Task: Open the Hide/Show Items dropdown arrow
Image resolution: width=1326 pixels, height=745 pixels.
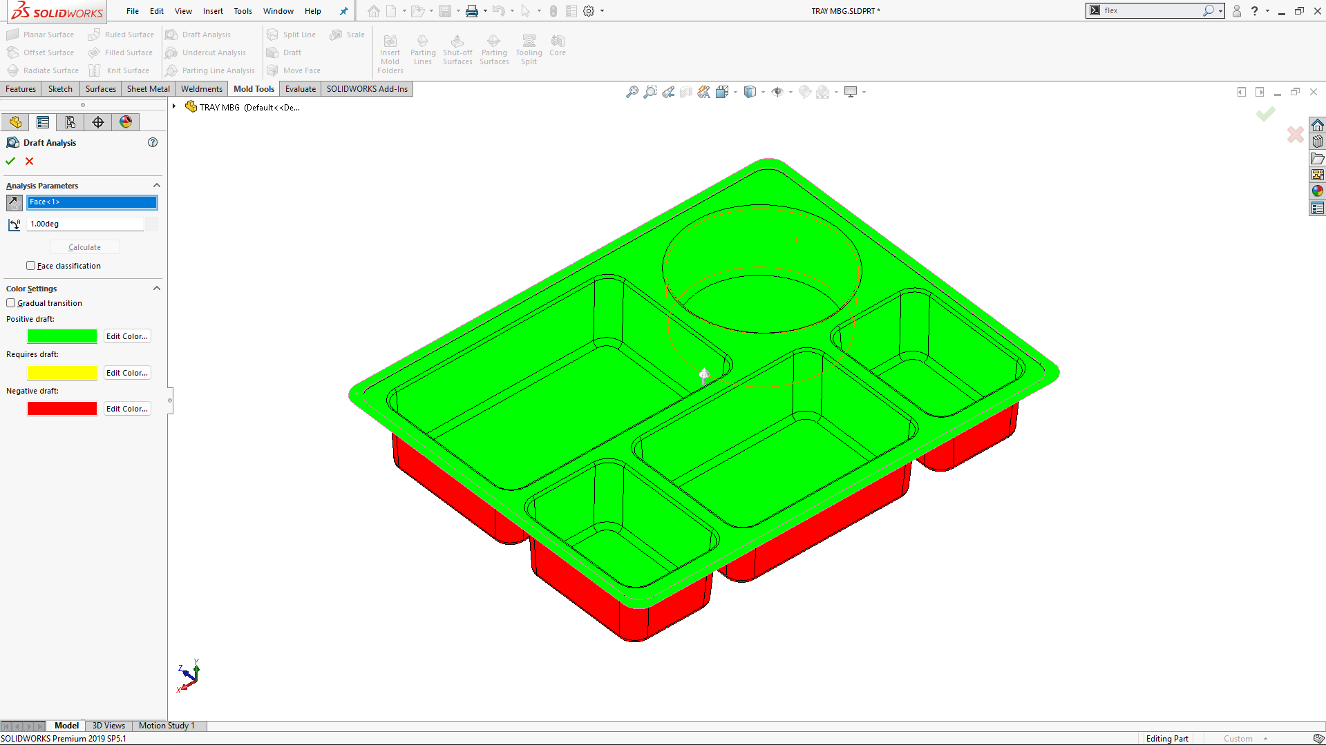Action: click(790, 92)
